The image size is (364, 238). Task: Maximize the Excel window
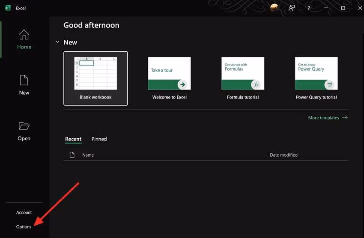[343, 8]
